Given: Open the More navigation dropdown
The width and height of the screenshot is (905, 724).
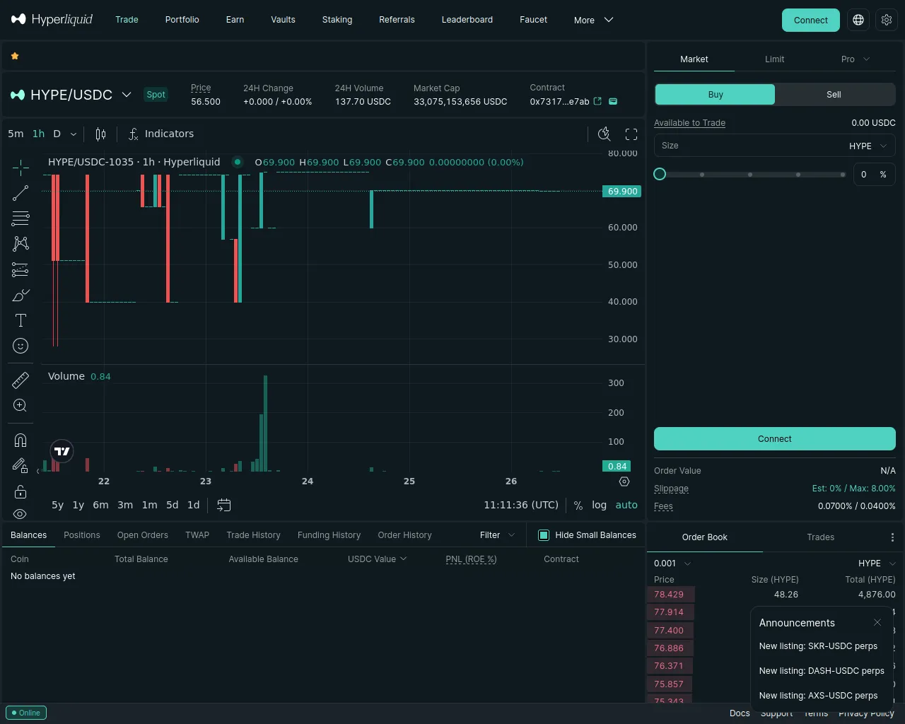Looking at the screenshot, I should click(593, 20).
